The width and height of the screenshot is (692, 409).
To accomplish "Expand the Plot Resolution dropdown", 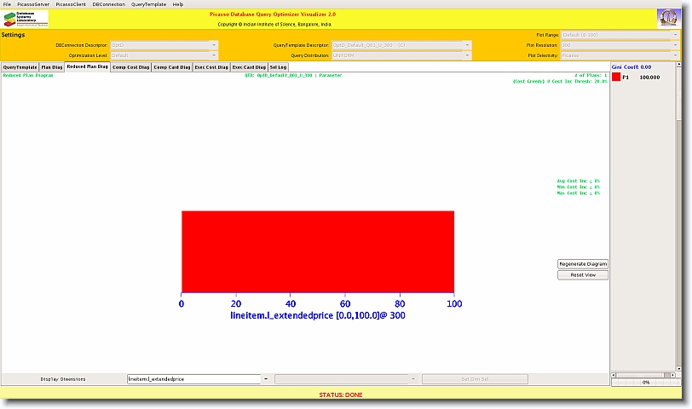I will point(677,45).
